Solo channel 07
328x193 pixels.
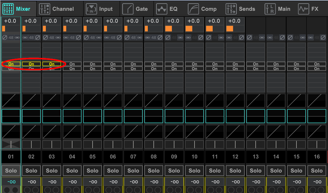tap(133, 171)
